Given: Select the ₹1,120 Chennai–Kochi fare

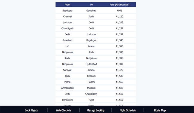Looking at the screenshot, I should tap(119, 16).
